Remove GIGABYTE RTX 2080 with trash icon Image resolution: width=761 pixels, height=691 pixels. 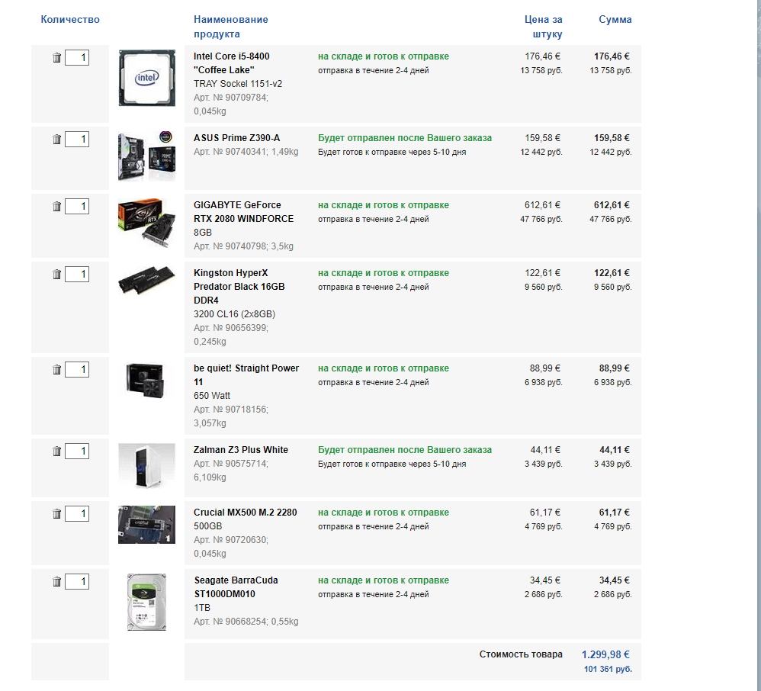point(56,207)
